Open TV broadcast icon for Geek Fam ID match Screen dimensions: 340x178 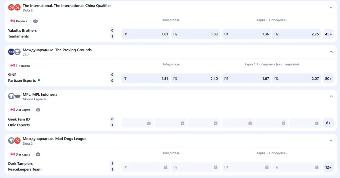click(38, 110)
